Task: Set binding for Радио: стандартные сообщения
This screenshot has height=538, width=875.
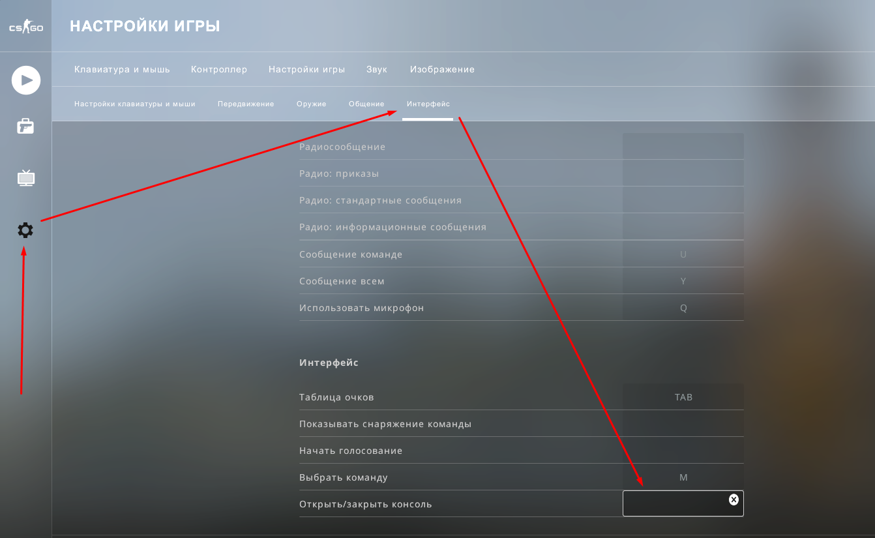Action: pyautogui.click(x=683, y=200)
